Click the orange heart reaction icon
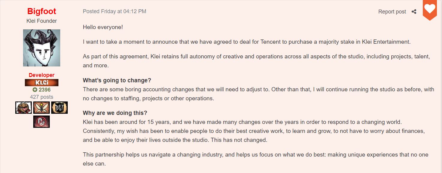 (x=430, y=10)
